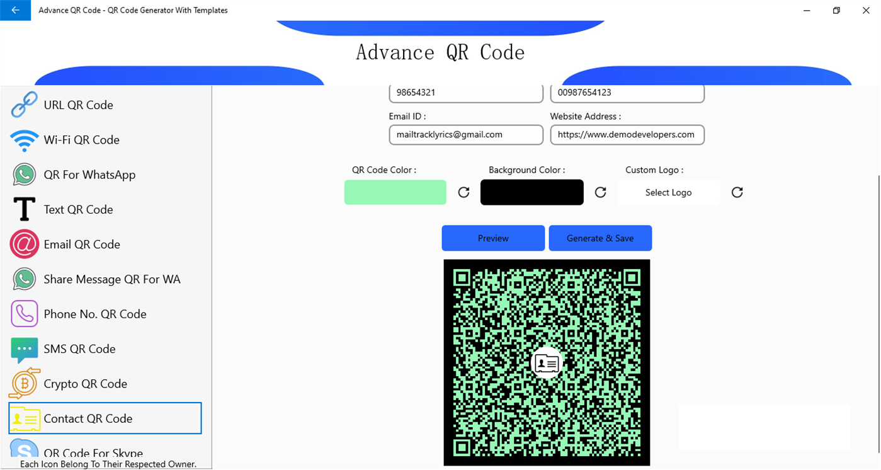Click the Website Address label
The height and width of the screenshot is (470, 881).
(x=586, y=117)
